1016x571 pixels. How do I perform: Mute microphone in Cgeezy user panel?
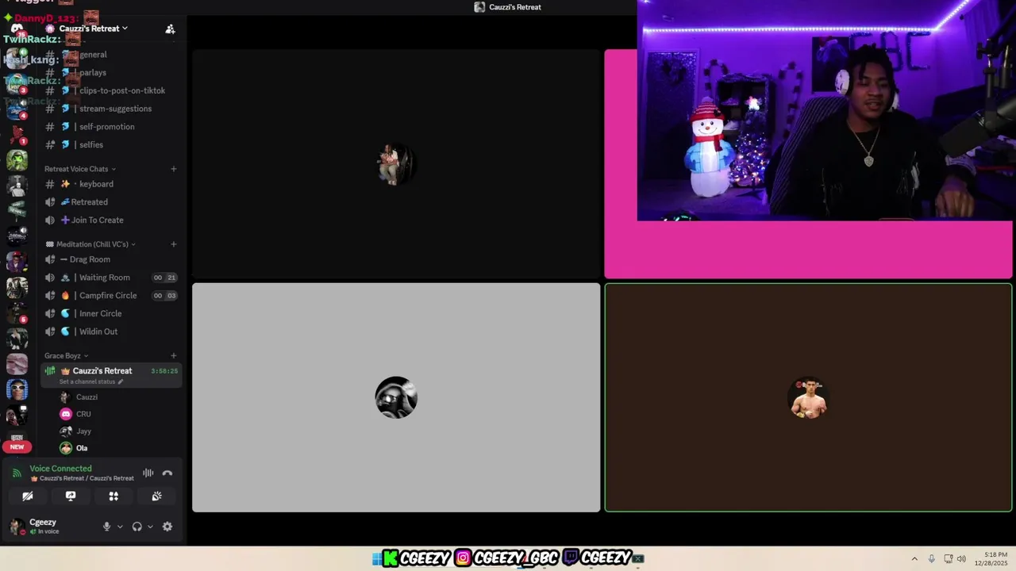tap(106, 527)
